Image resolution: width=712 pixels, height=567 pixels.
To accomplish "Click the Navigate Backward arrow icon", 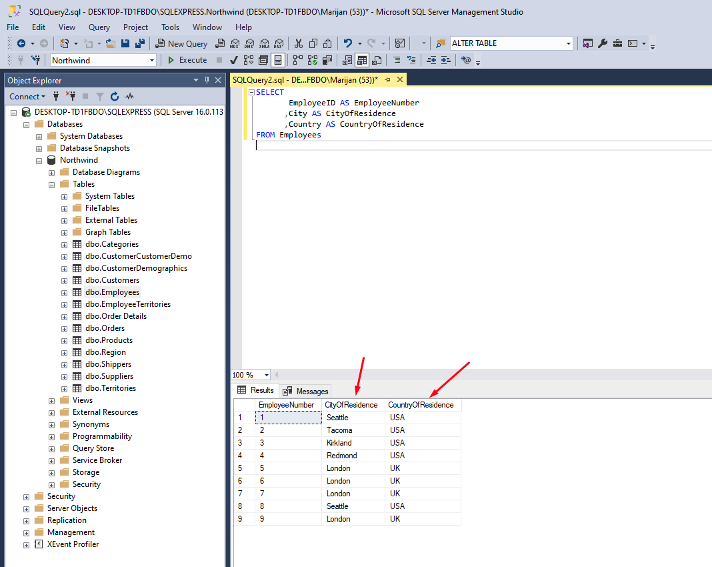I will (21, 43).
